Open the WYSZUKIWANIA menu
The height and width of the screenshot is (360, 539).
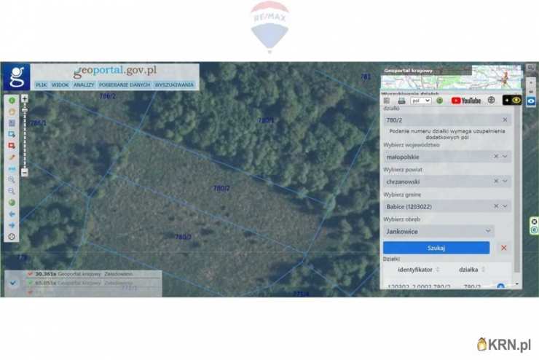174,85
